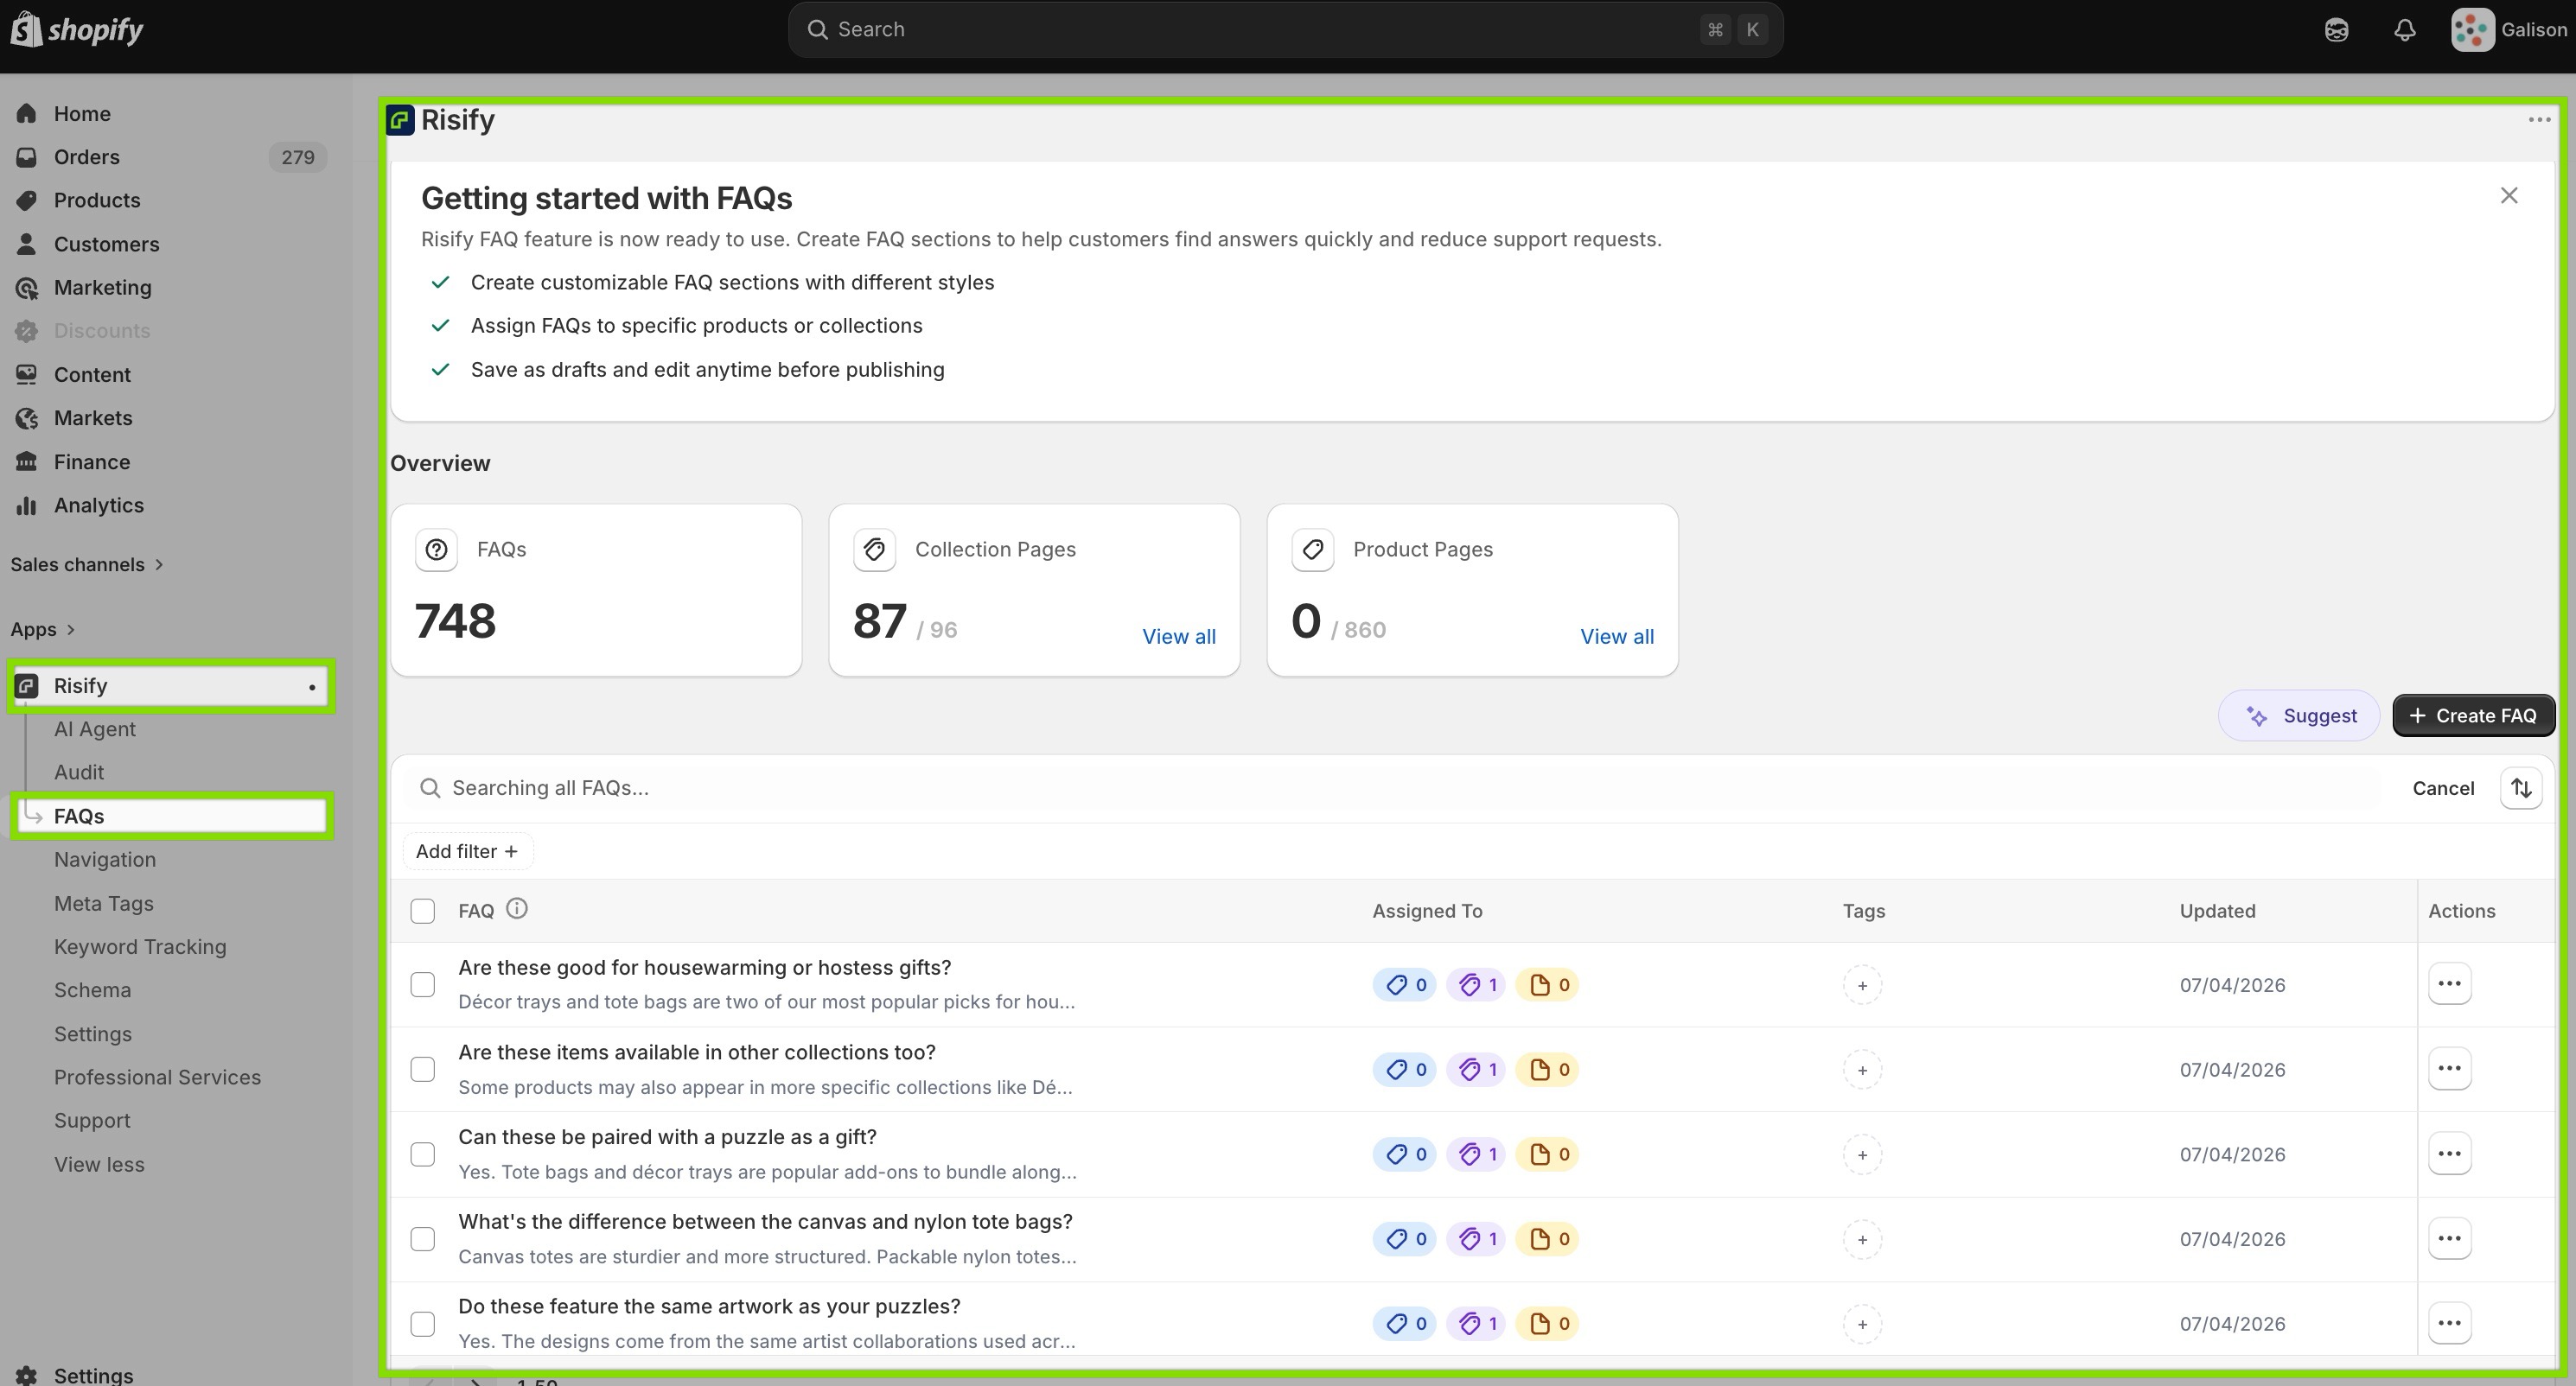Focus the Searching all FAQs field
This screenshot has width=2576, height=1386.
click(x=1400, y=788)
